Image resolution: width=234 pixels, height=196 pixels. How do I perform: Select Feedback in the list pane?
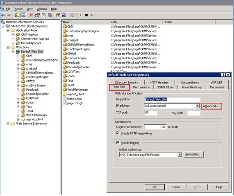73,63
